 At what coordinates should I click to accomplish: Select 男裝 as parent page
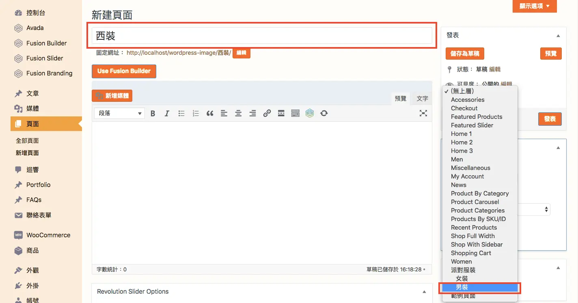click(480, 288)
